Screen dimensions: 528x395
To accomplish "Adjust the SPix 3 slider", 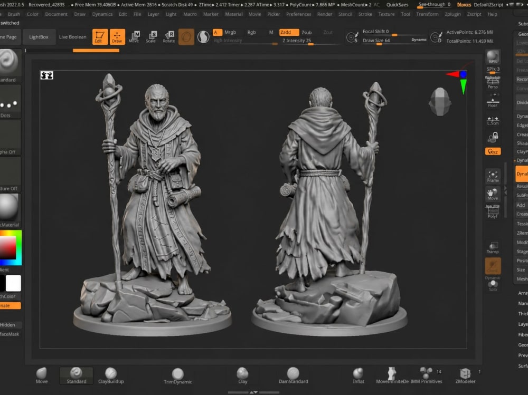I will click(x=493, y=70).
